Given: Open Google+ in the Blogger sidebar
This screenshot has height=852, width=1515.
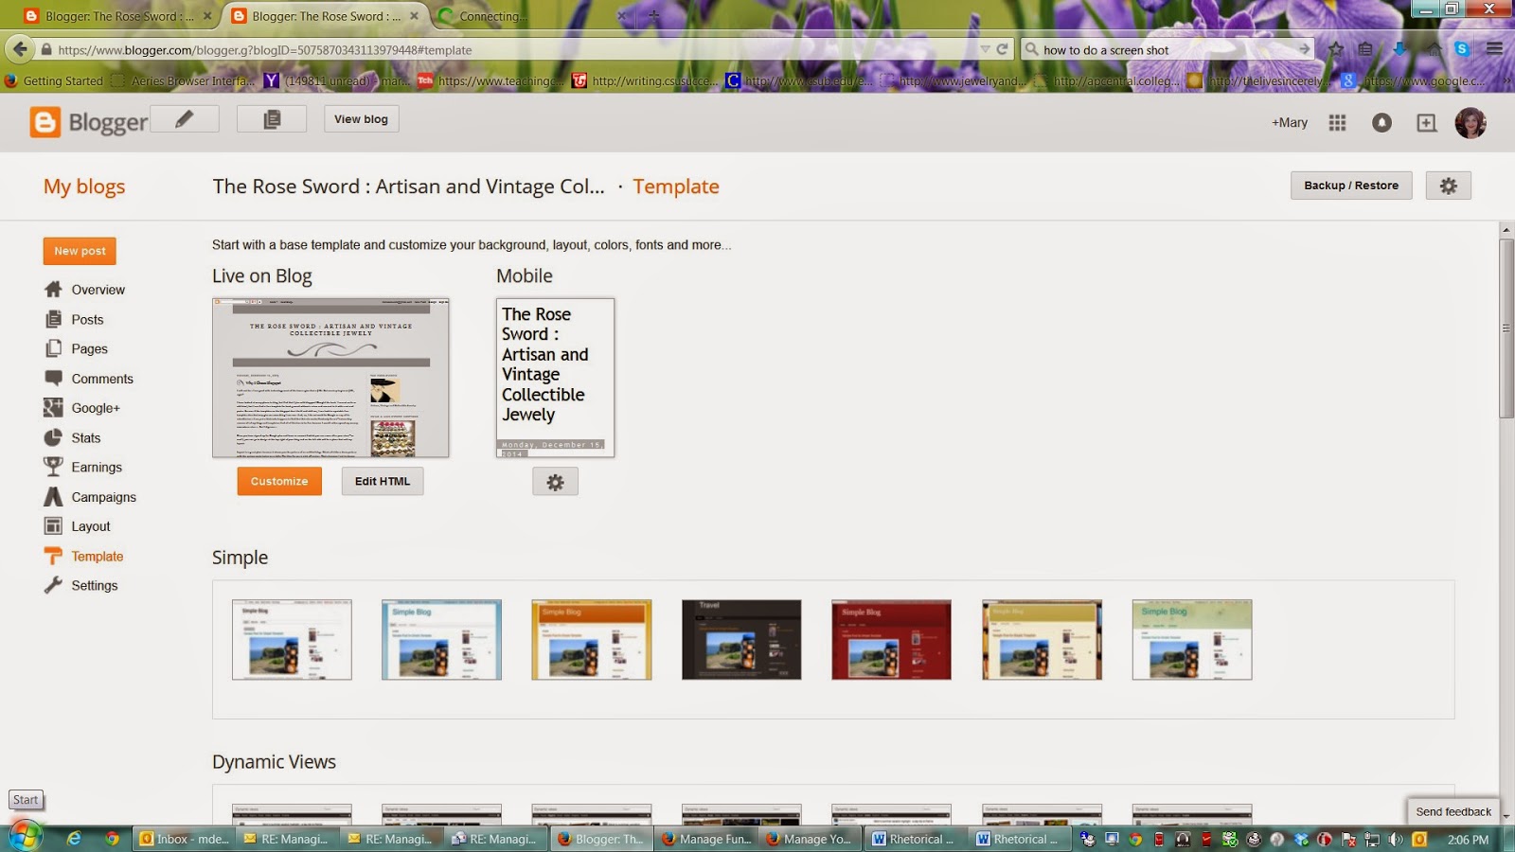Looking at the screenshot, I should pos(96,408).
